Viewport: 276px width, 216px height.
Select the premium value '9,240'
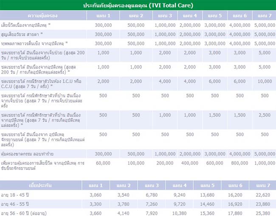coord(179,195)
